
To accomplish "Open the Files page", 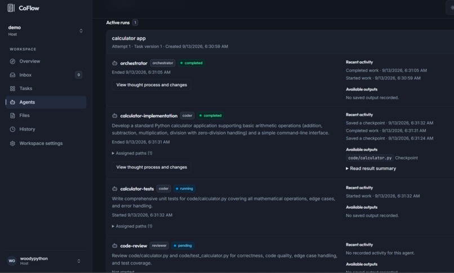I will (46, 115).
